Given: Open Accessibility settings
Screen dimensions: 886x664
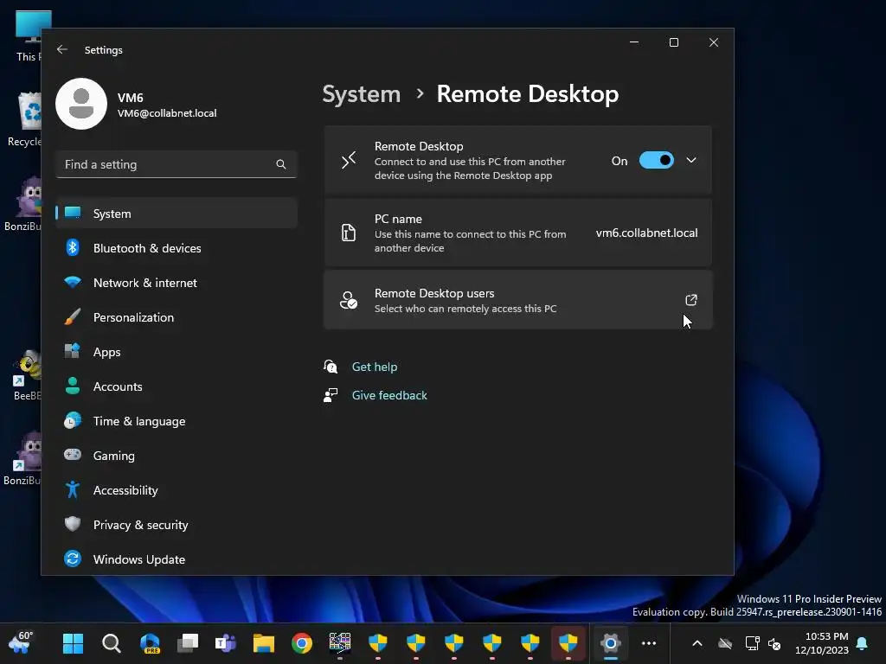Looking at the screenshot, I should [177, 490].
